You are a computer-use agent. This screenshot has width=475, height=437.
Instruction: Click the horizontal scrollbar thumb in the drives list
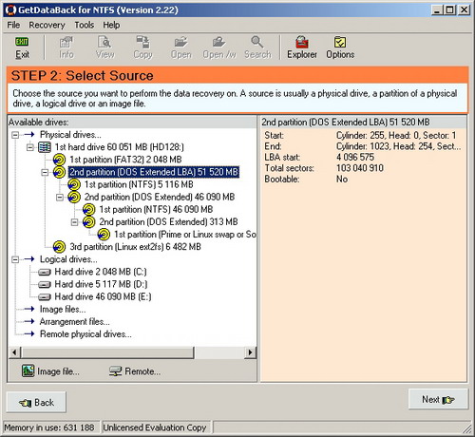coord(107,352)
